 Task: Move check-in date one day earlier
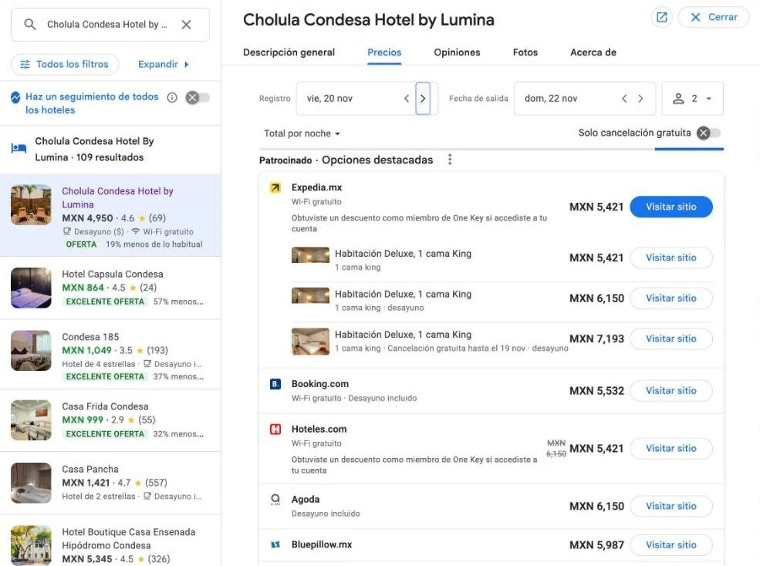407,99
